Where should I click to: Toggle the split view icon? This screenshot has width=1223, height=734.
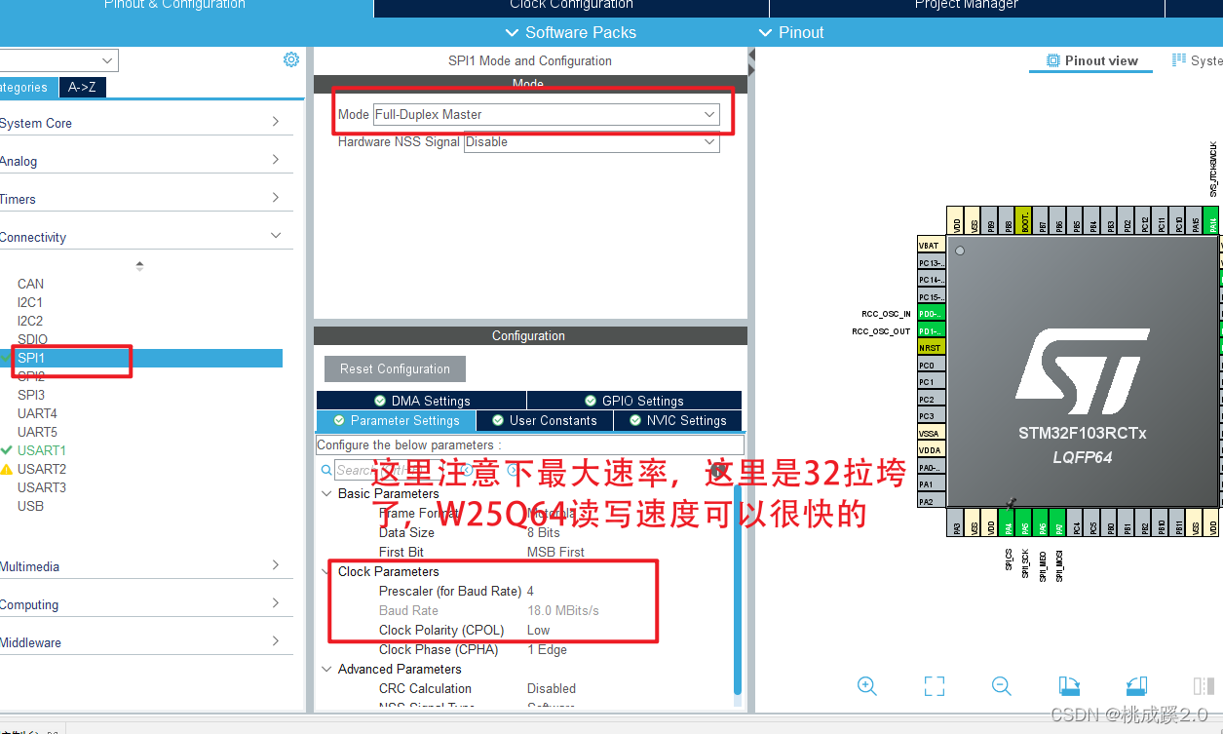[x=1204, y=685]
